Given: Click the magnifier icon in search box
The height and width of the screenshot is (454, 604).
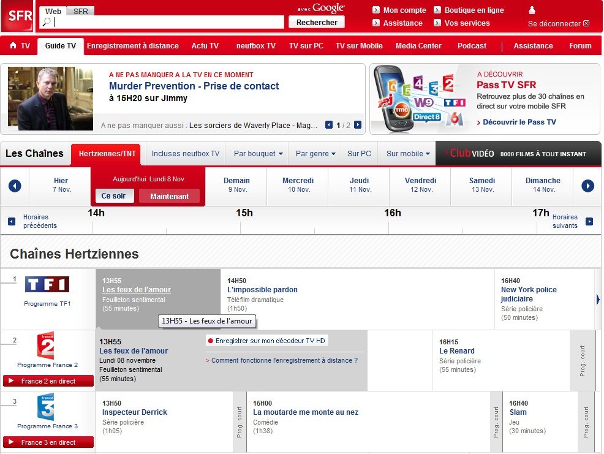Looking at the screenshot, I should [47, 21].
